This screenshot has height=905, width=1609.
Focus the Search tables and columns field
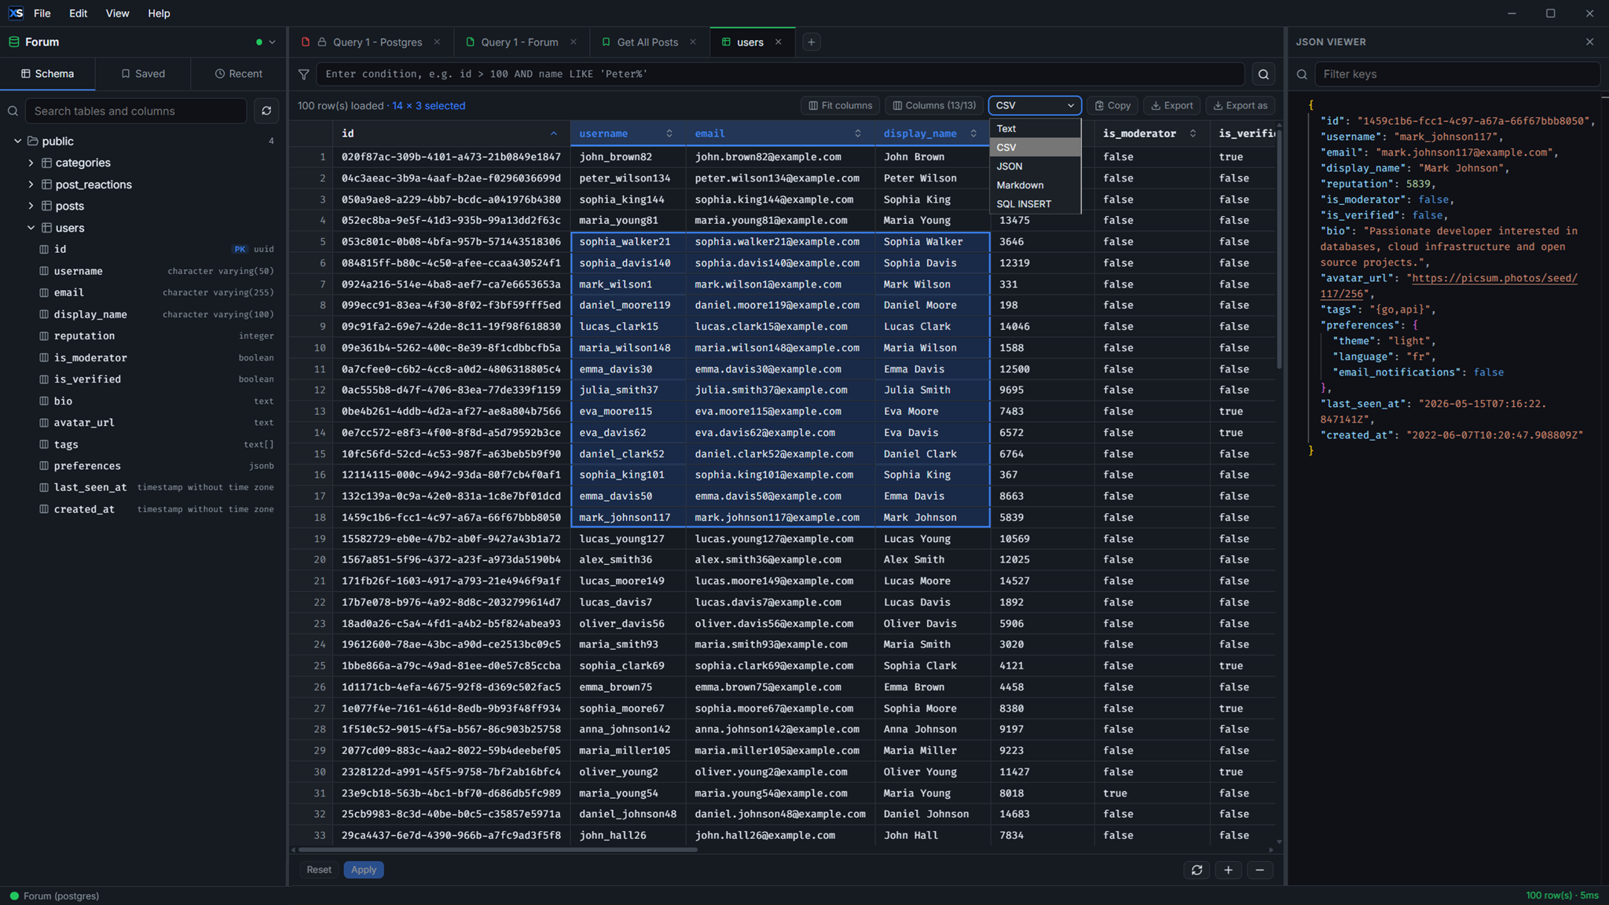[x=136, y=111]
